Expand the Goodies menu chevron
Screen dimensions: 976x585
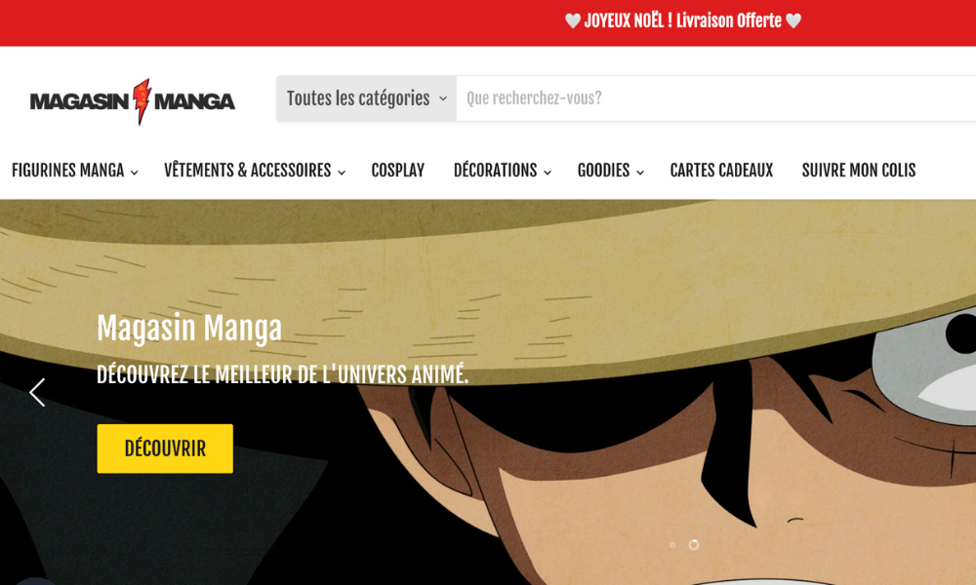640,173
